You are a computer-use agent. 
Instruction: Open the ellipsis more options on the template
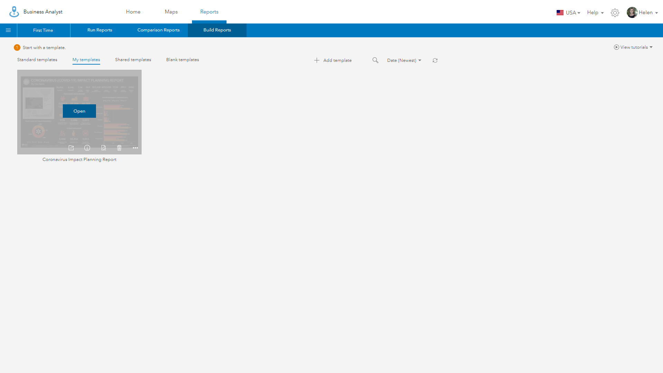coord(135,148)
